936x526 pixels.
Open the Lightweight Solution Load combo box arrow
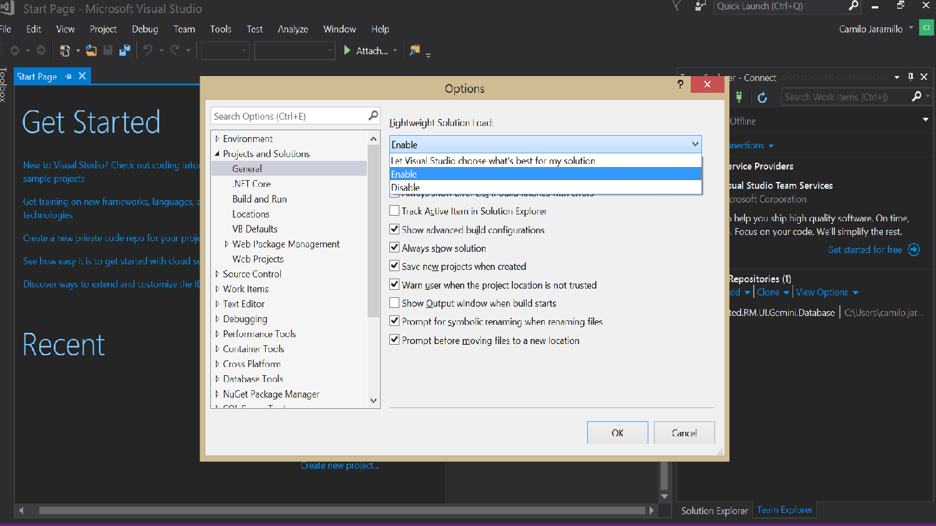695,145
